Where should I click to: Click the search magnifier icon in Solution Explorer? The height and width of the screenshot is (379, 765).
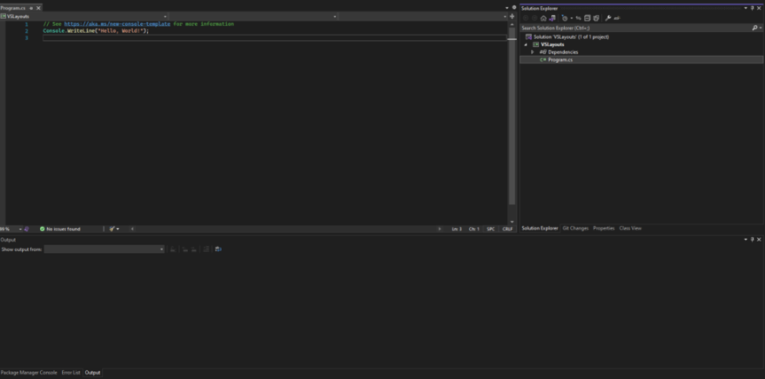(x=755, y=29)
